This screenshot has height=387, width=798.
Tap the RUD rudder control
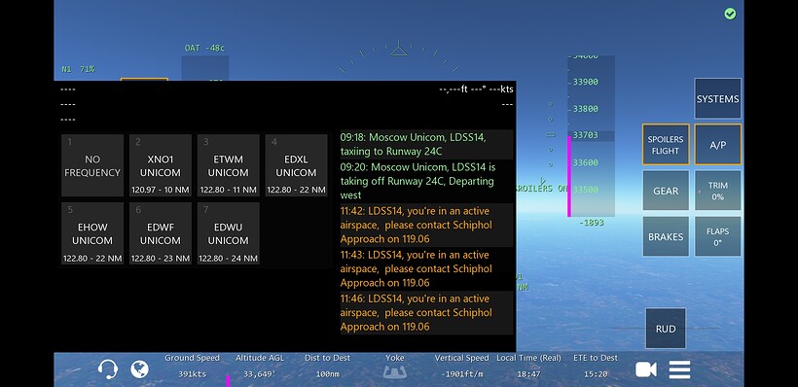666,329
